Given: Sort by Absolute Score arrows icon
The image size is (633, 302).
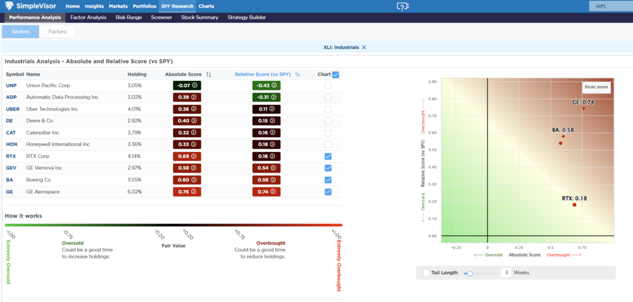Looking at the screenshot, I should click(x=208, y=75).
